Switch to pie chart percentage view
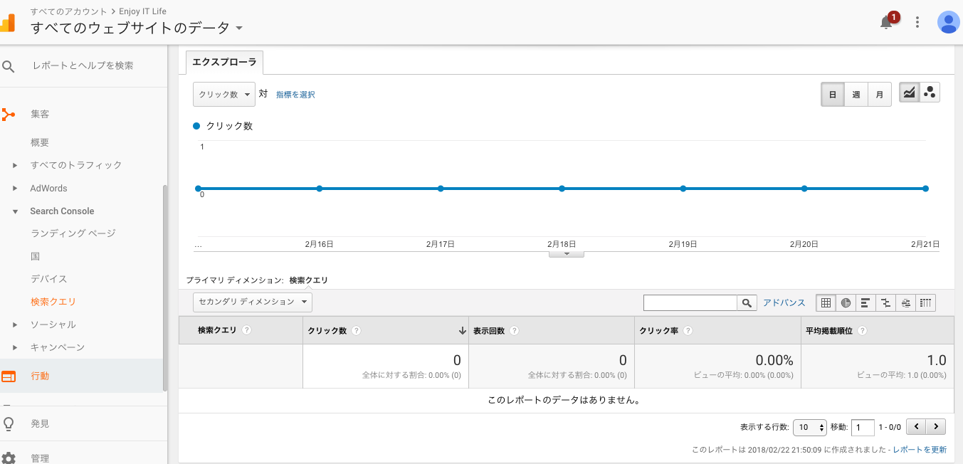The height and width of the screenshot is (464, 963). point(846,303)
